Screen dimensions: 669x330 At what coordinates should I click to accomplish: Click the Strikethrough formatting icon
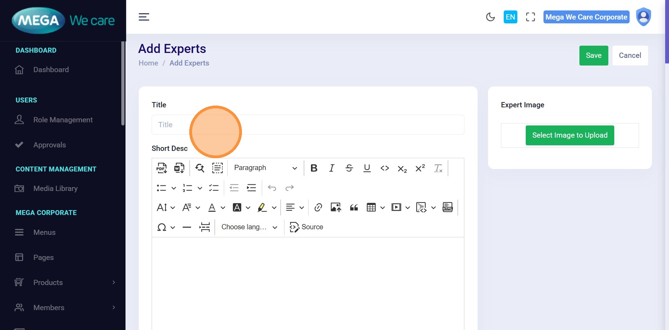tap(349, 168)
